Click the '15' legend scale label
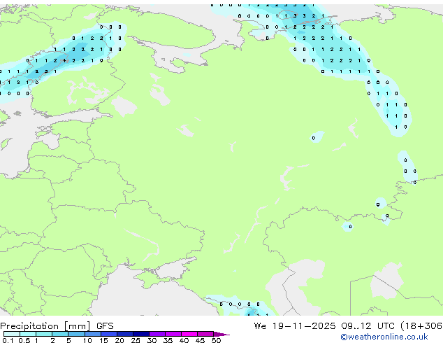The width and height of the screenshot is (443, 343). 103,340
